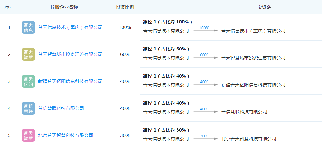Click the 100% arrow label in investment chain
This screenshot has width=322, height=147.
coord(204,28)
